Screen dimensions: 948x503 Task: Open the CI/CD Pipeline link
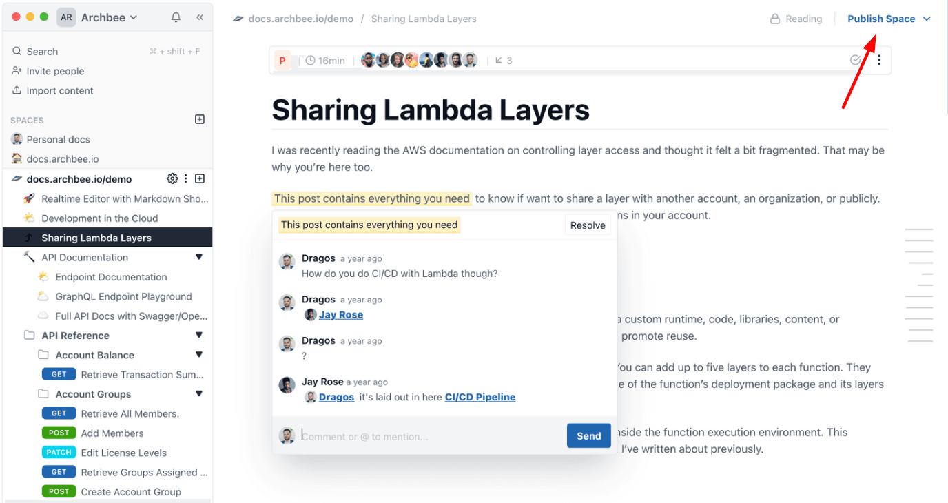(480, 397)
